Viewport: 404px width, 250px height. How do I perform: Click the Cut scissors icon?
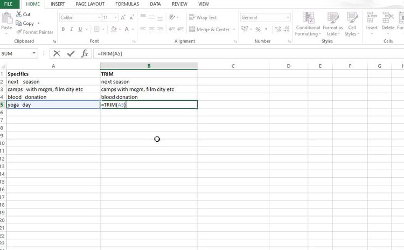point(19,14)
